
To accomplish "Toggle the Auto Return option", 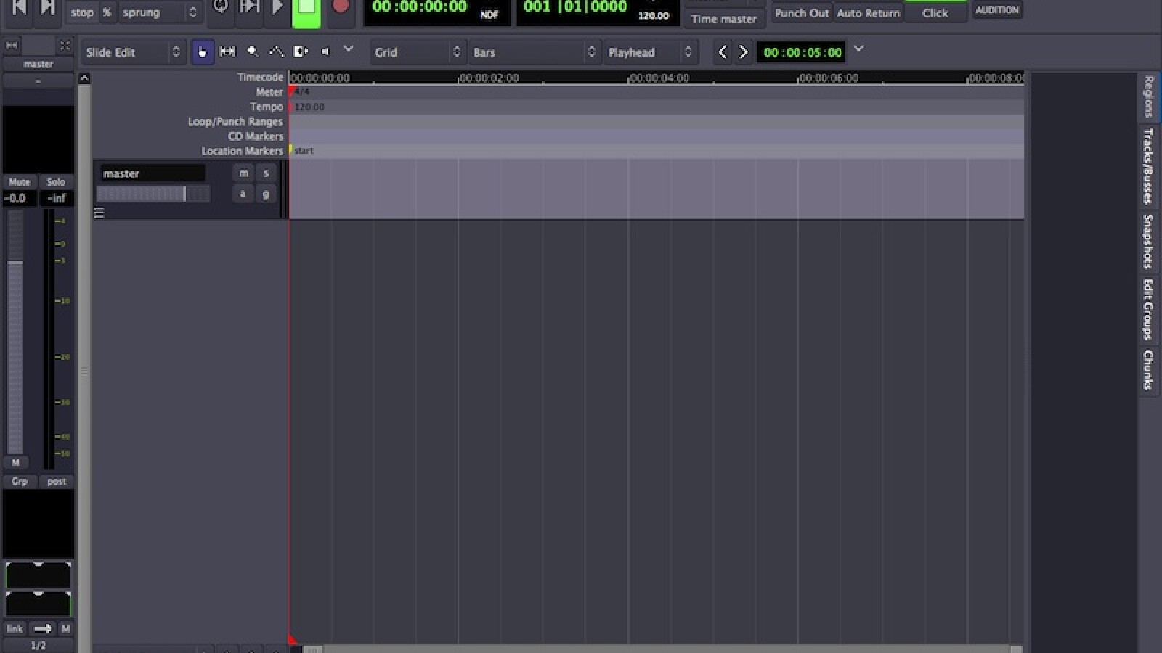I will [868, 13].
